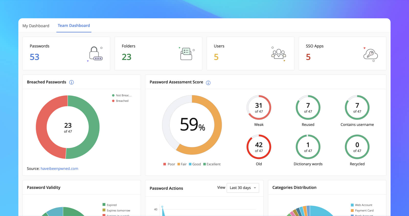Click the Dictionary words gauge
Screen dimensions: 409x216
(x=308, y=147)
